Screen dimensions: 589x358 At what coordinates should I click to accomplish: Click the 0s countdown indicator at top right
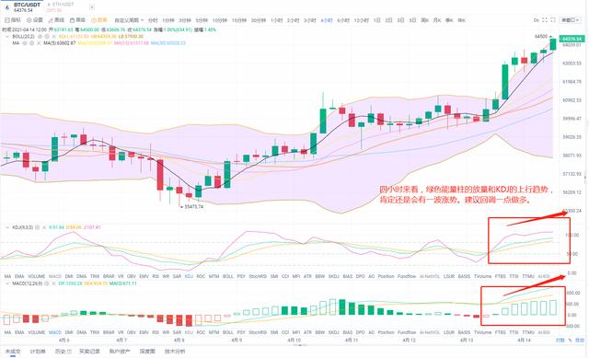click(536, 20)
